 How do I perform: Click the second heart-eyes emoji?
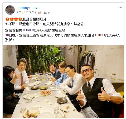[12, 19]
